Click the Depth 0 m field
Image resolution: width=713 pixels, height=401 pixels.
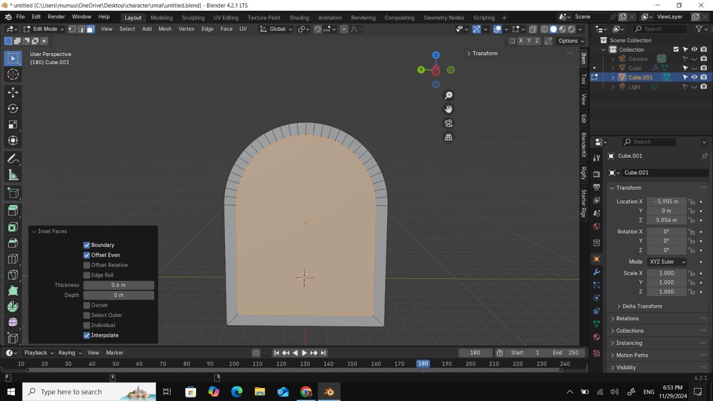119,295
